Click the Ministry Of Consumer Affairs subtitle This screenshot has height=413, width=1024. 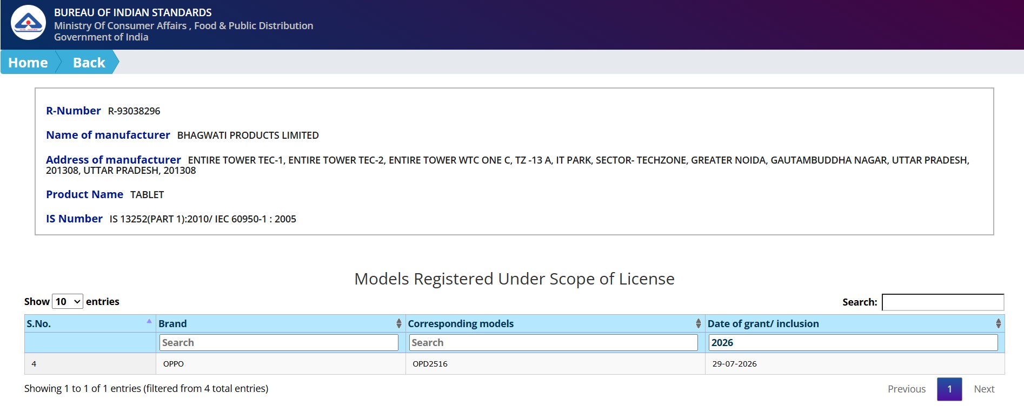[183, 25]
